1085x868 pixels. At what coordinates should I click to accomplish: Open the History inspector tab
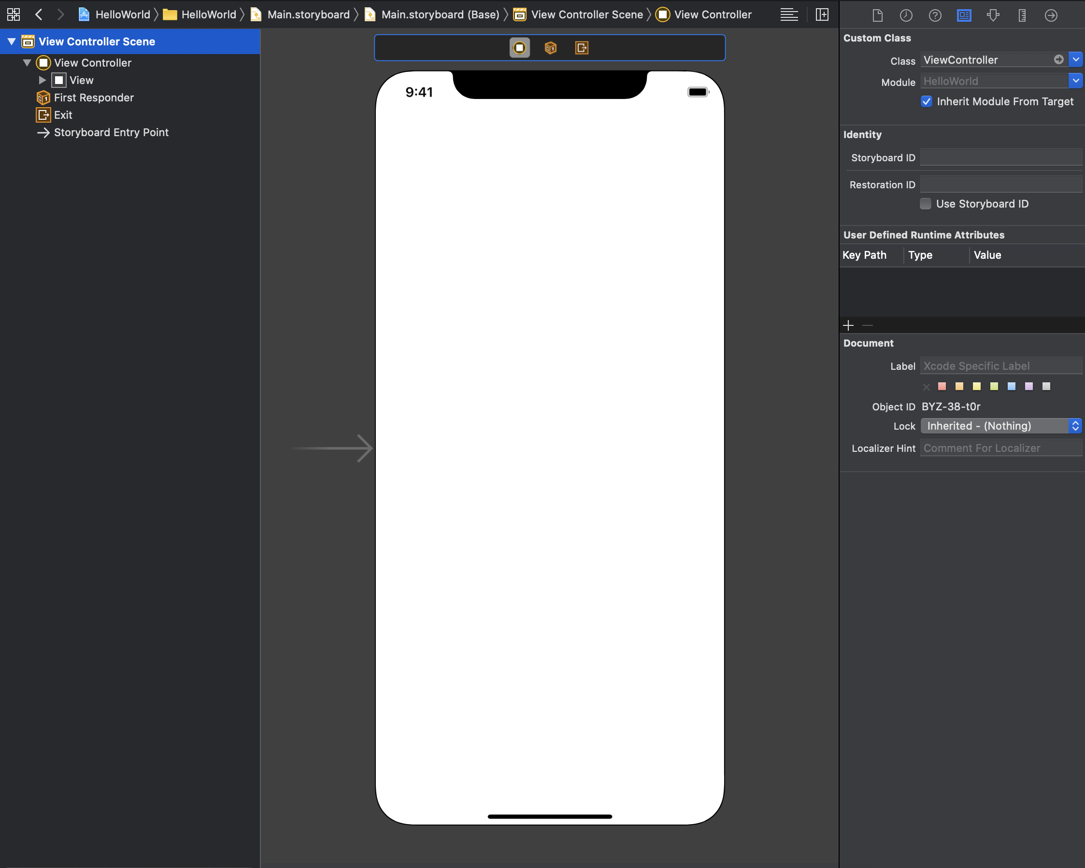906,15
